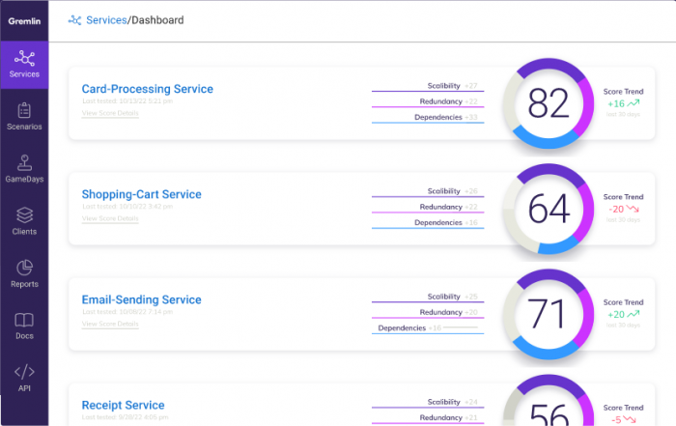
Task: Open the Services sidebar icon
Action: (x=24, y=59)
